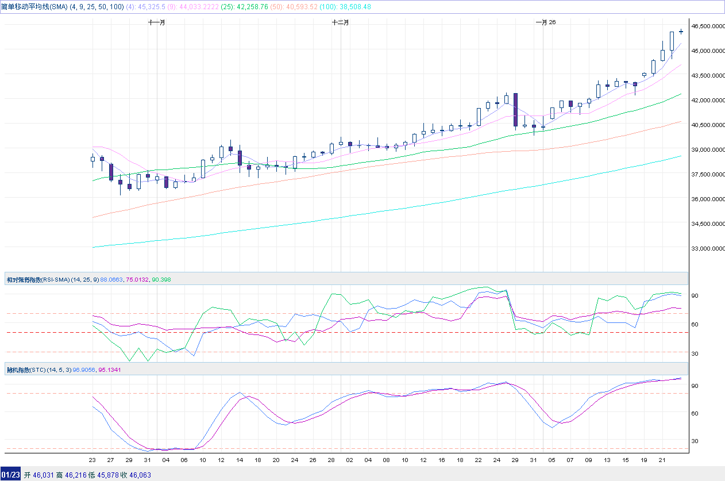Viewport: 725px width, 481px height.
Task: Click date label 23 on the time axis
Action: (x=92, y=460)
